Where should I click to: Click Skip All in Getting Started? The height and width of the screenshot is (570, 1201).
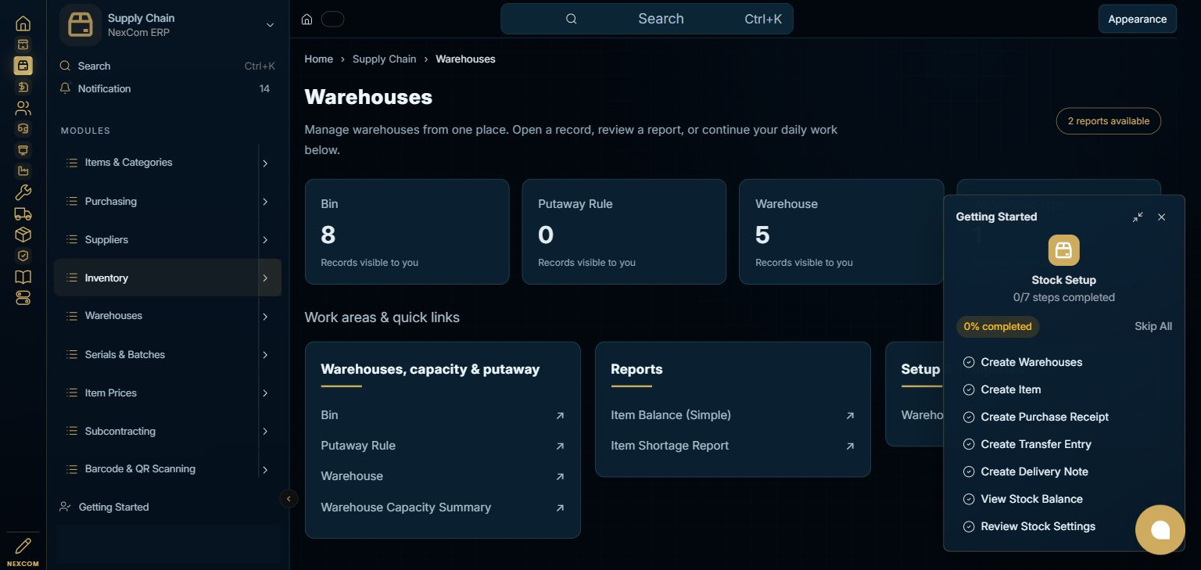point(1153,327)
